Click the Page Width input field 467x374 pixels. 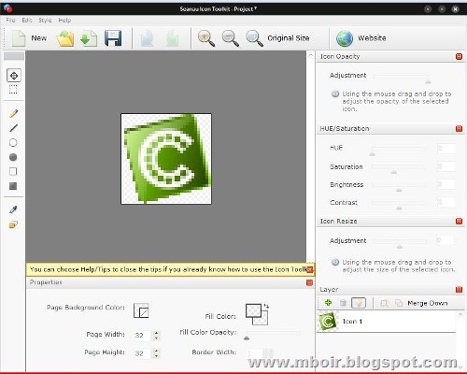point(142,336)
